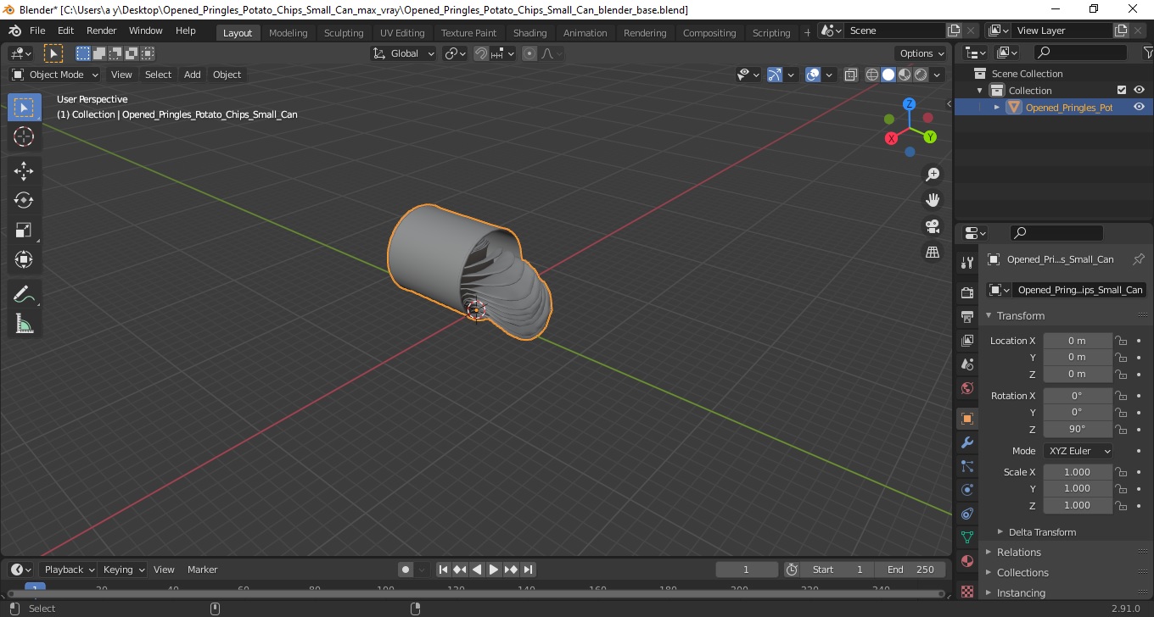The width and height of the screenshot is (1154, 617).
Task: Click the End frame 250 field
Action: point(910,570)
